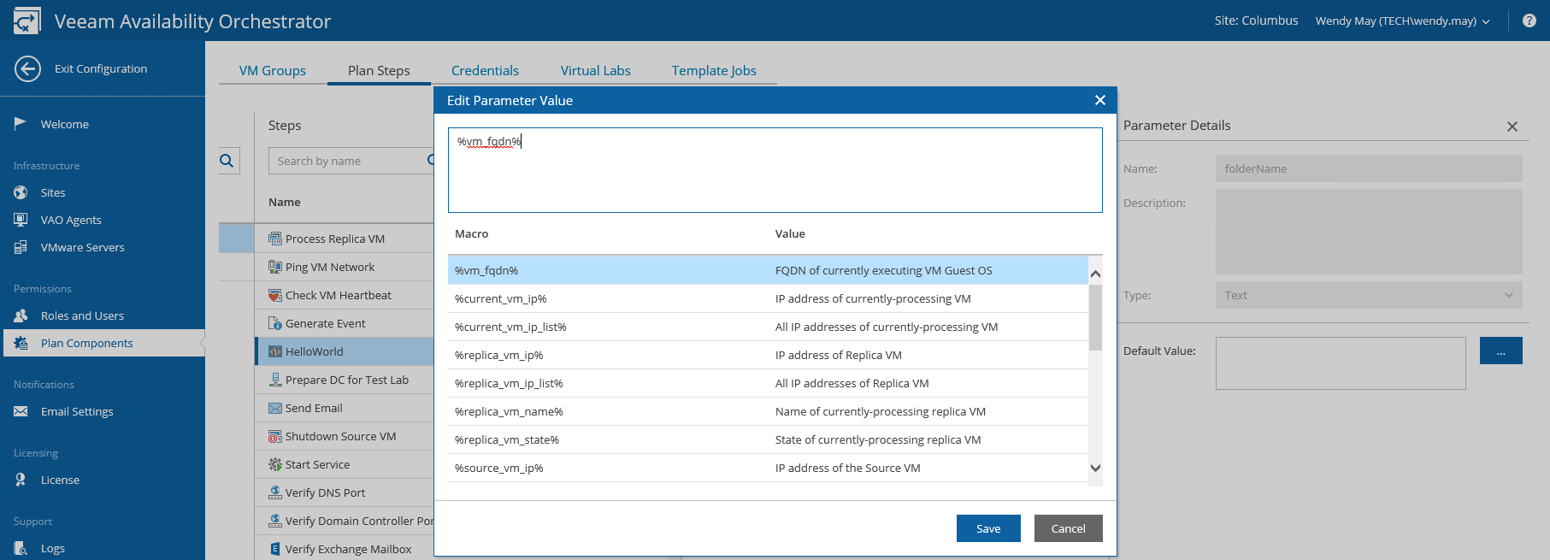This screenshot has height=560, width=1550.
Task: Open Roles and Users in sidebar
Action: point(82,315)
